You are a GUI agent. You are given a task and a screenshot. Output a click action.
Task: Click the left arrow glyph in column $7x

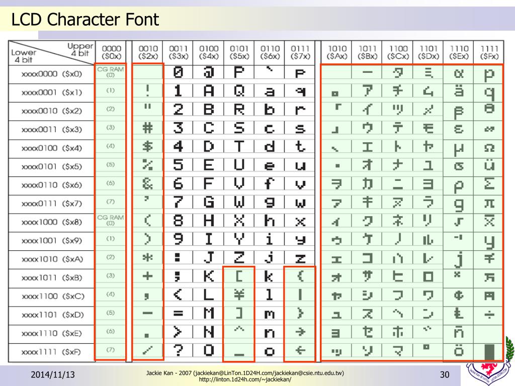click(x=300, y=350)
